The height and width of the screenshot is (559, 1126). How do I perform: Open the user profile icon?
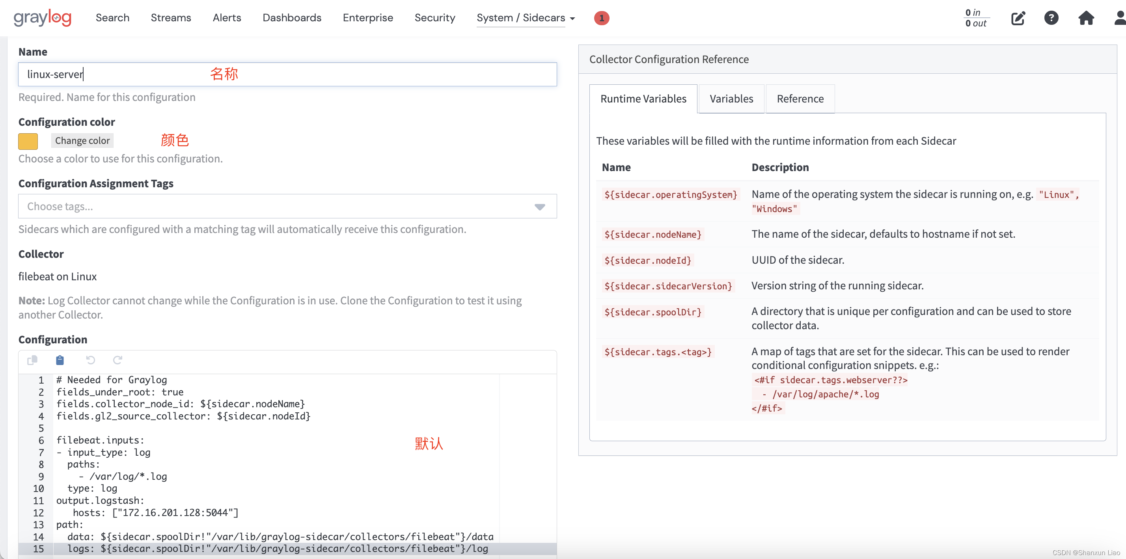point(1120,18)
